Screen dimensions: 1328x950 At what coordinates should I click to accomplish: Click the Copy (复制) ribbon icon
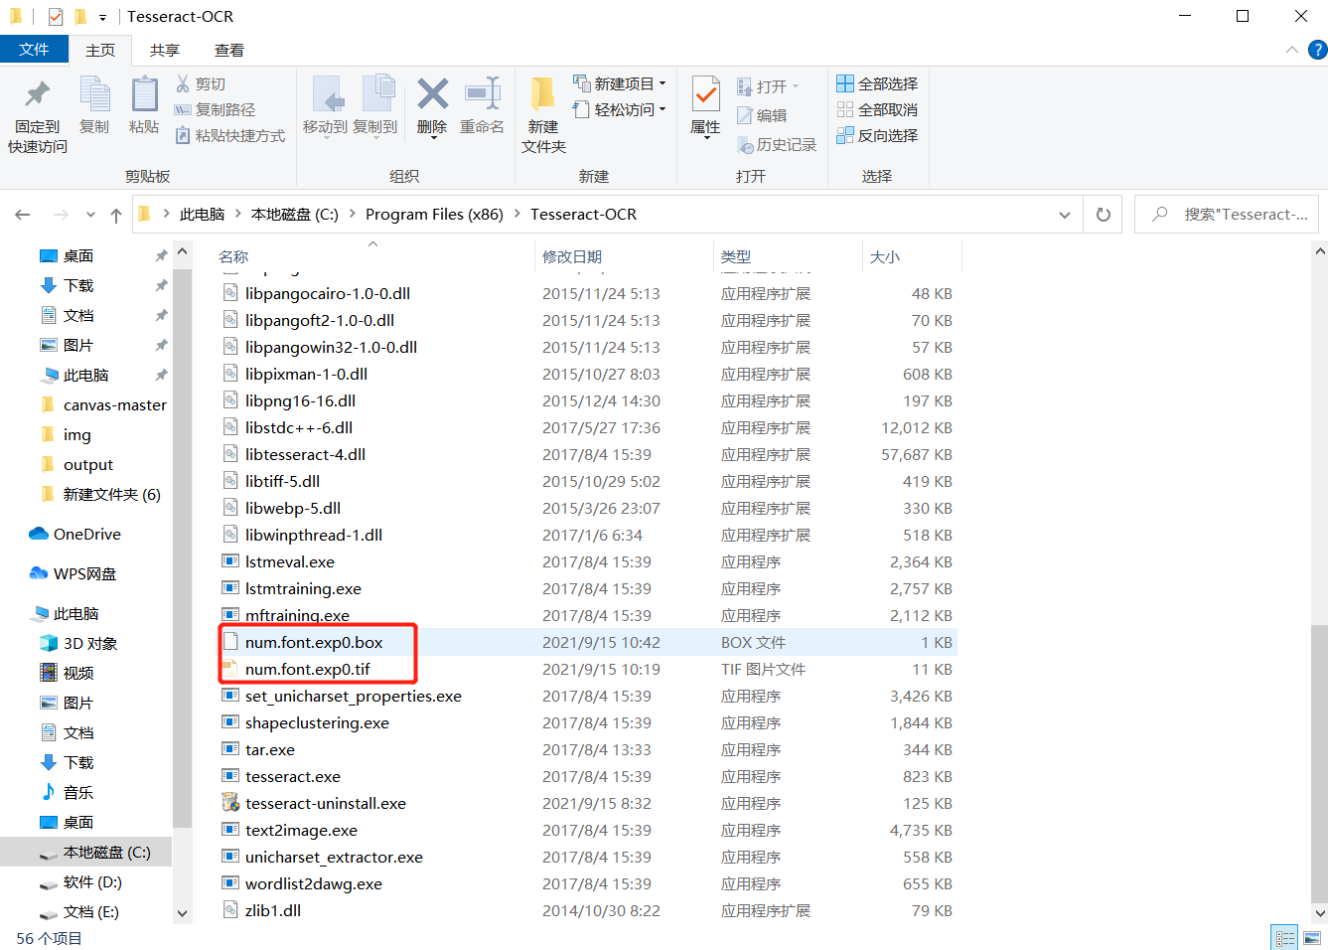(94, 94)
